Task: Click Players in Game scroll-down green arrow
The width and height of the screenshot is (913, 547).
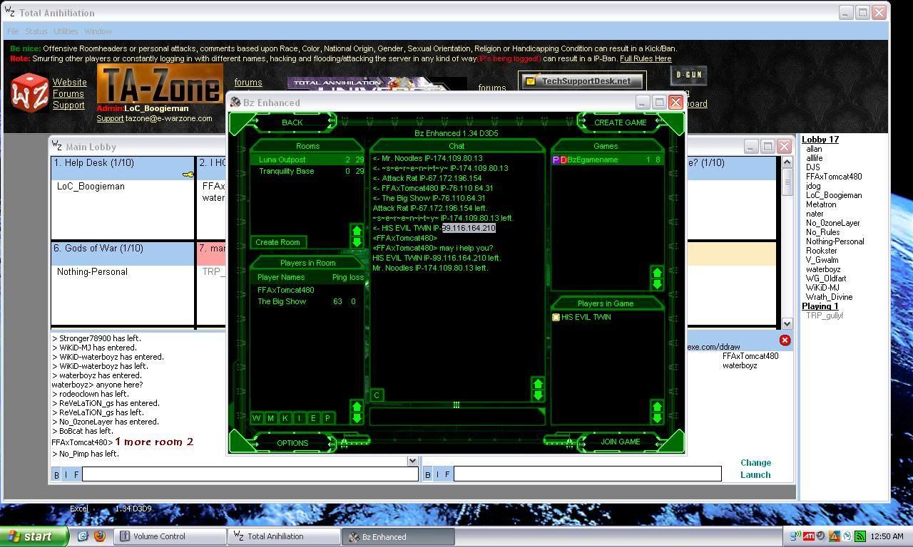Action: pos(657,418)
